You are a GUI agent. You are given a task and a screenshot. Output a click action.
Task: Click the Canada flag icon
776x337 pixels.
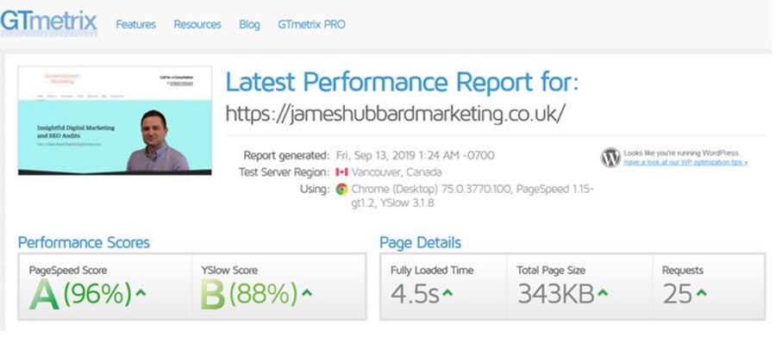tap(341, 172)
